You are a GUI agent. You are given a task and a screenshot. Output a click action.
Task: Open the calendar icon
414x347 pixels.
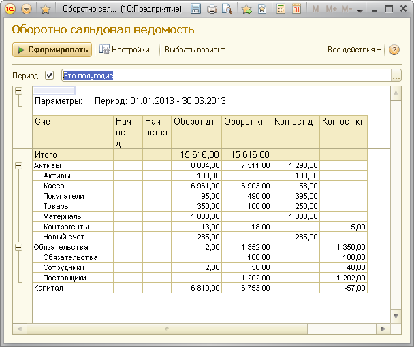tap(296, 10)
